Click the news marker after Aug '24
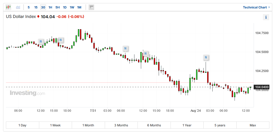Screen dimensions: 273x132 (x=206, y=57)
